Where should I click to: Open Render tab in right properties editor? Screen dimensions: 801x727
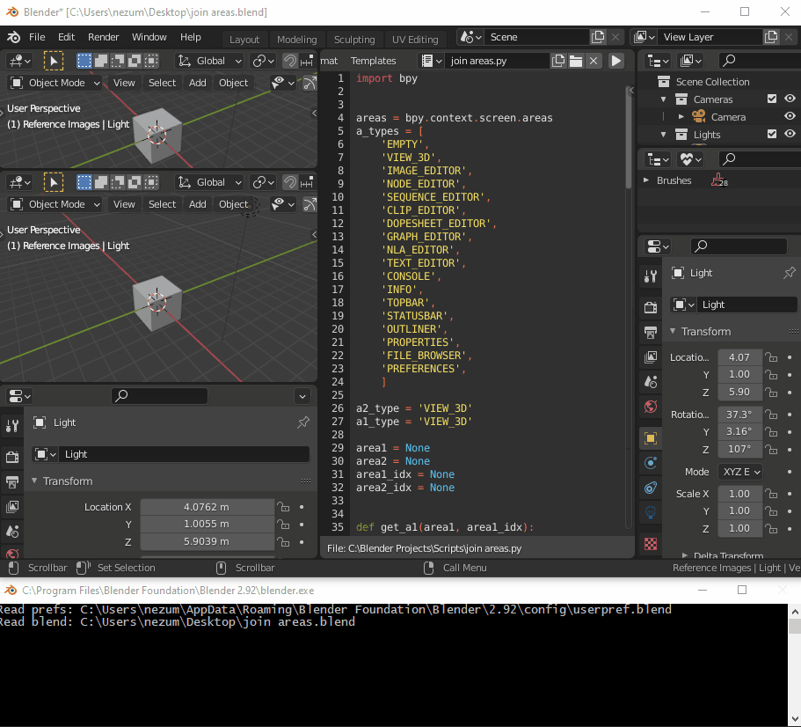(651, 307)
